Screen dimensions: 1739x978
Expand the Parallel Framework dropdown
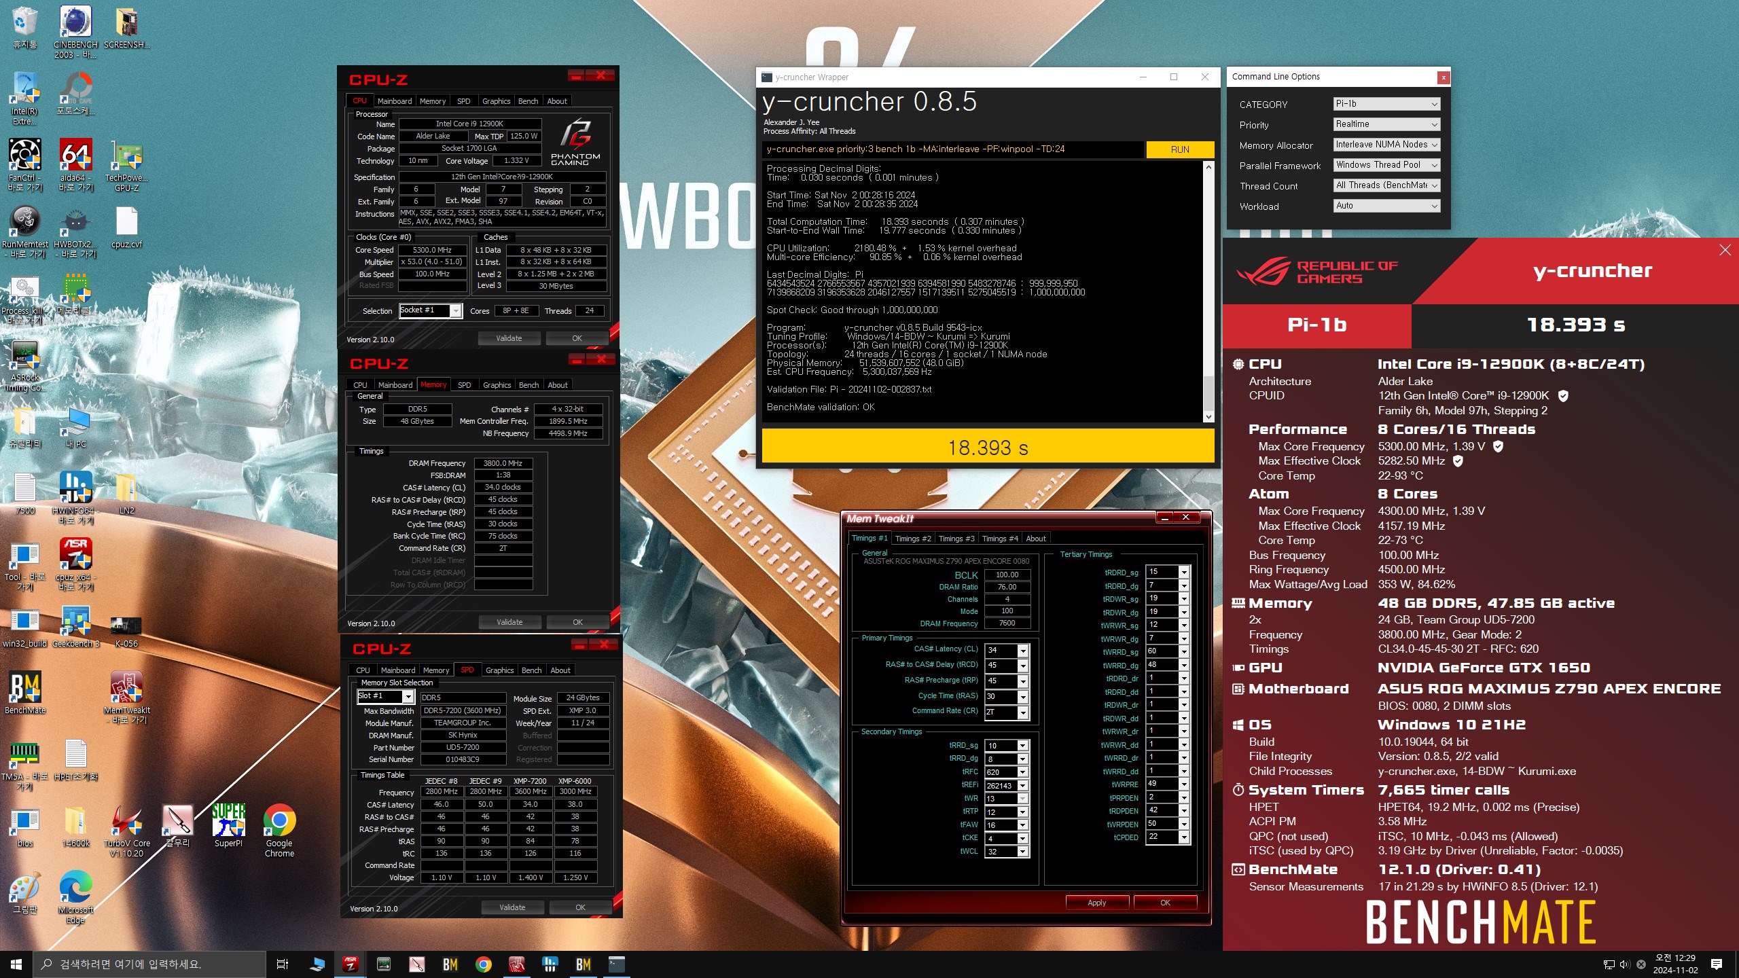1386,165
